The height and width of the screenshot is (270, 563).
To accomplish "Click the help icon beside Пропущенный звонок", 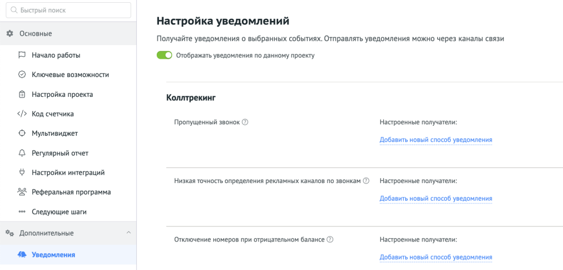I will [245, 122].
